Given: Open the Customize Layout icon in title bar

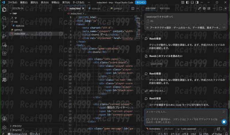Looking at the screenshot, I should 183,2.
